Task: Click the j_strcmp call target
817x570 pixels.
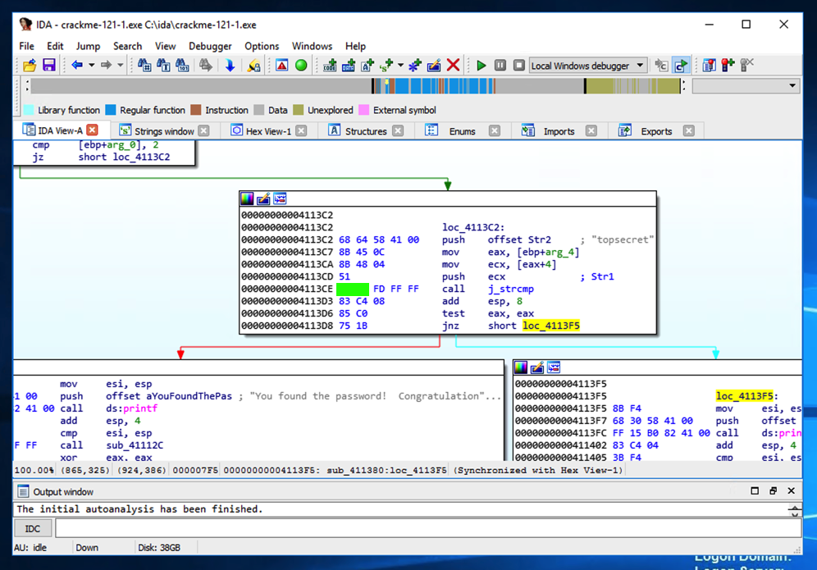Action: click(x=510, y=289)
